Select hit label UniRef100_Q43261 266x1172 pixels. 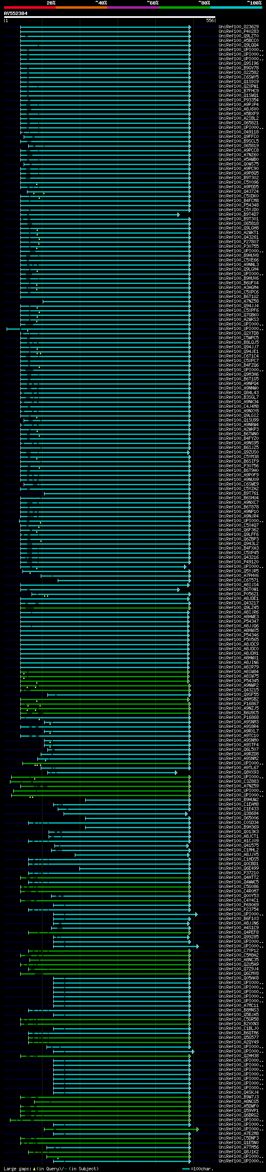pyautogui.click(x=239, y=237)
